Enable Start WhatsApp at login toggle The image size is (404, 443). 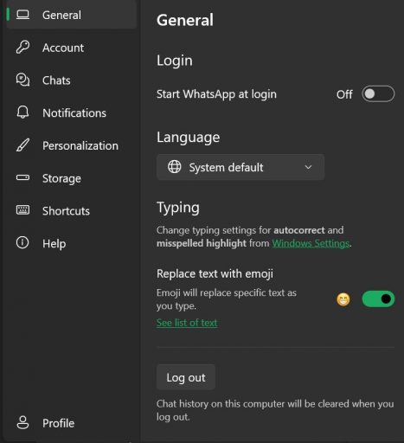[378, 94]
